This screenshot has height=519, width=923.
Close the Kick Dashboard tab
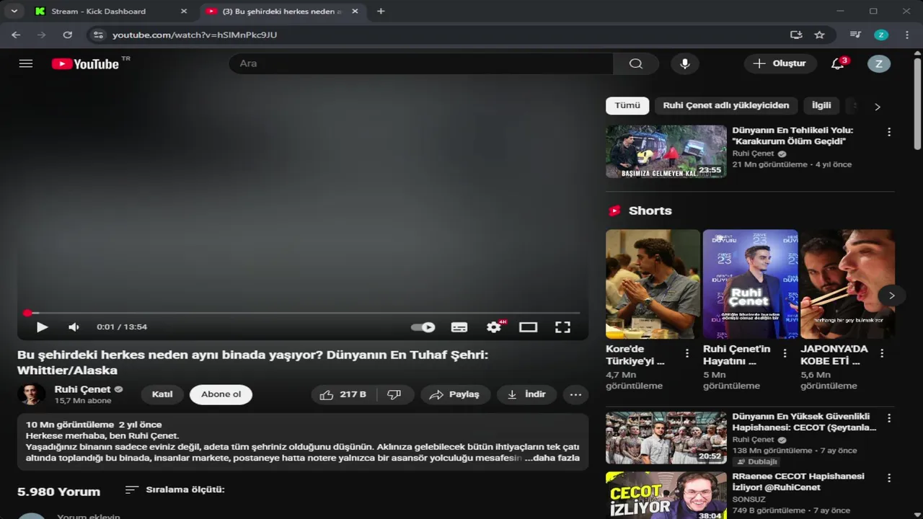[183, 11]
